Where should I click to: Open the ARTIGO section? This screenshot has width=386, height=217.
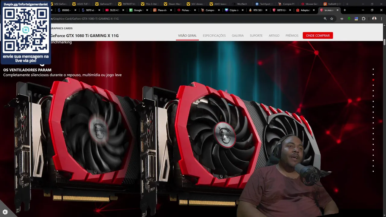click(274, 36)
